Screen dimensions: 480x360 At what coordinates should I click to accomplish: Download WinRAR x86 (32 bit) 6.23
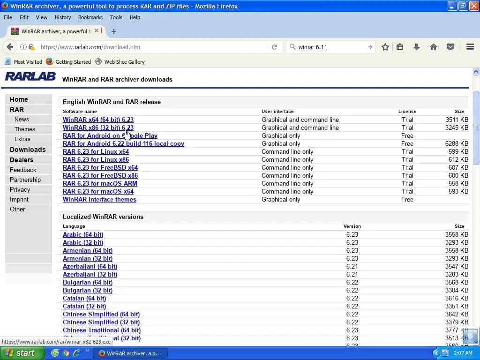98,127
